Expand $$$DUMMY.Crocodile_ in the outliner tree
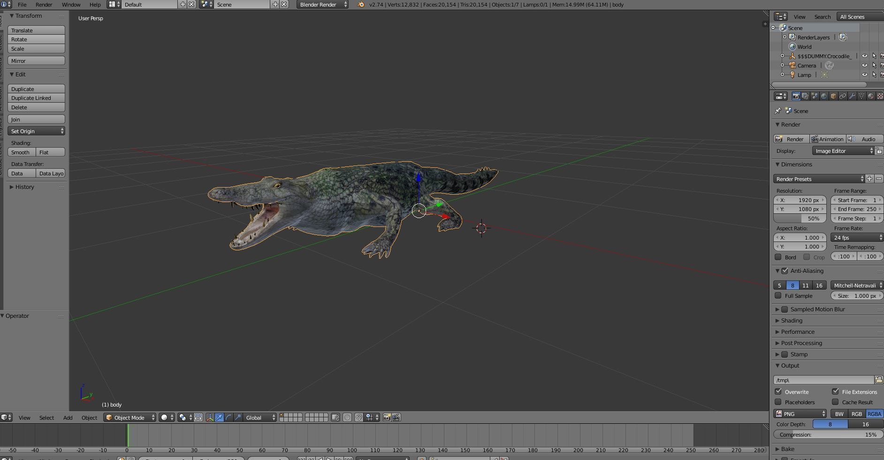 click(782, 56)
